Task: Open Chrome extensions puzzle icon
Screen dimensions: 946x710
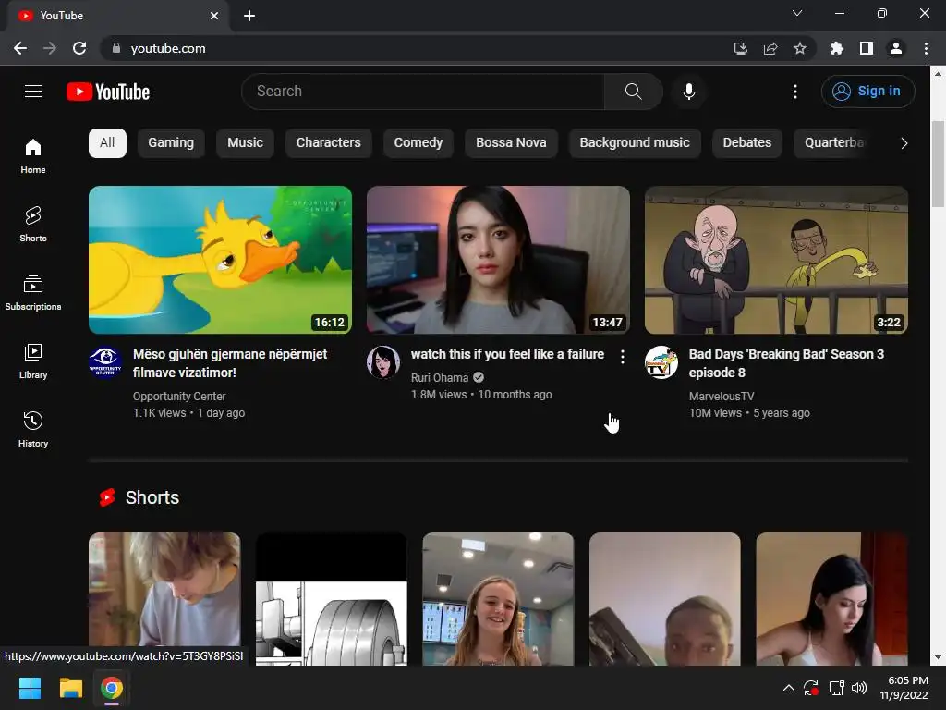Action: point(837,48)
